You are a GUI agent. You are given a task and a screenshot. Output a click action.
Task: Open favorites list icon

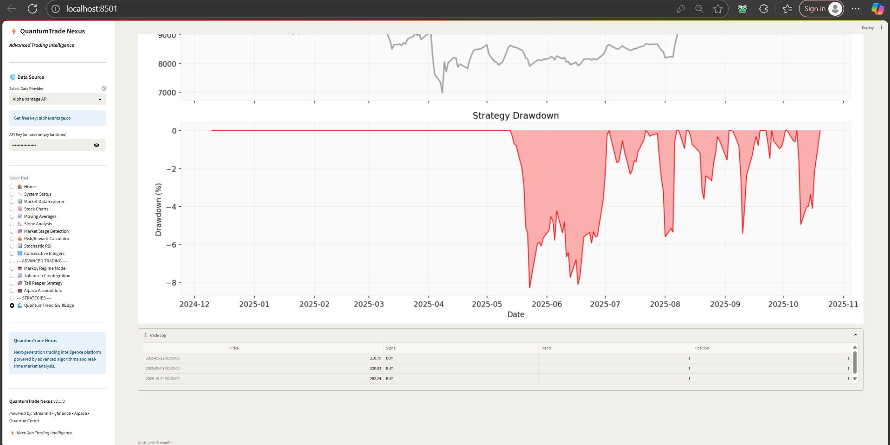(788, 9)
